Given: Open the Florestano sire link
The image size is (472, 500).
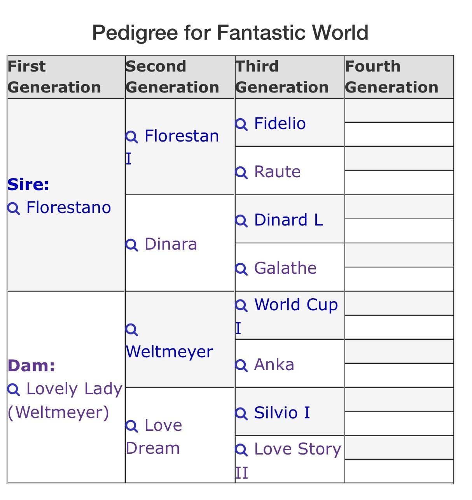Looking at the screenshot, I should point(68,208).
